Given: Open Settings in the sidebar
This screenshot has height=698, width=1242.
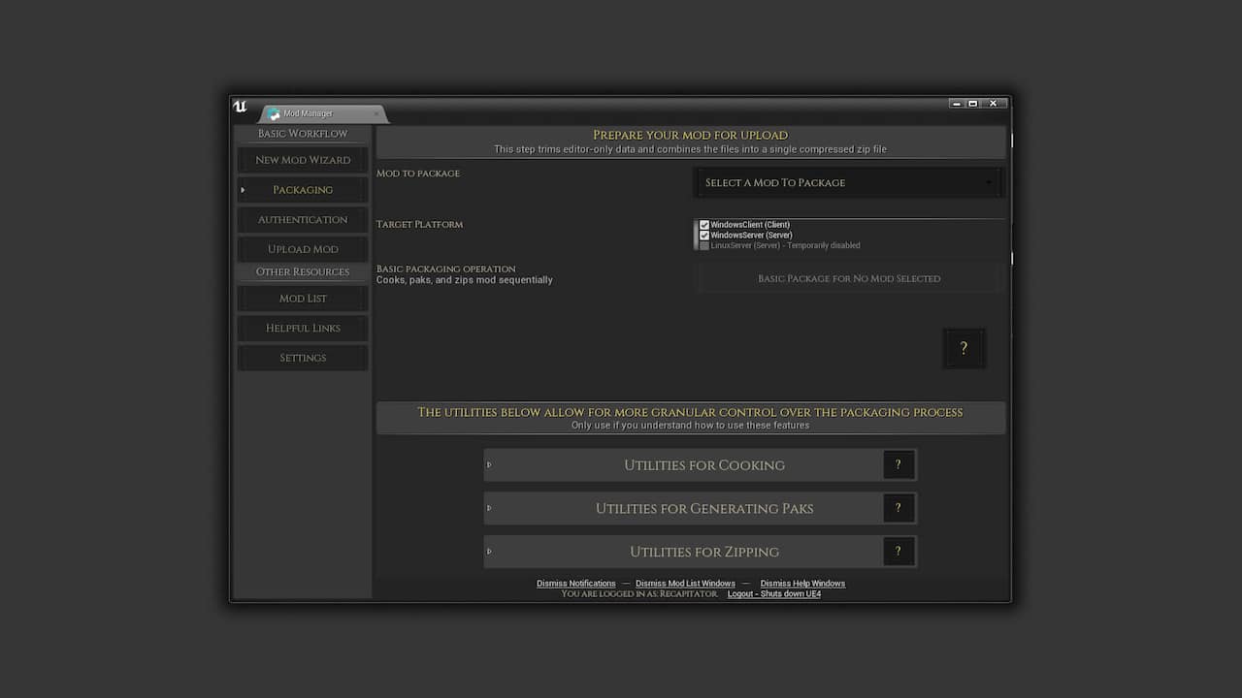Looking at the screenshot, I should click(x=303, y=358).
